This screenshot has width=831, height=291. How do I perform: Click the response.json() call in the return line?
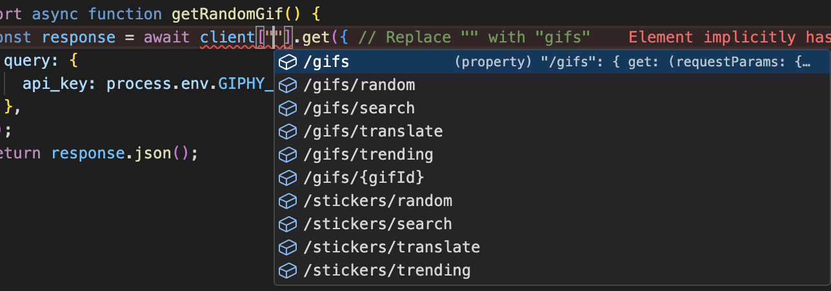pyautogui.click(x=123, y=154)
